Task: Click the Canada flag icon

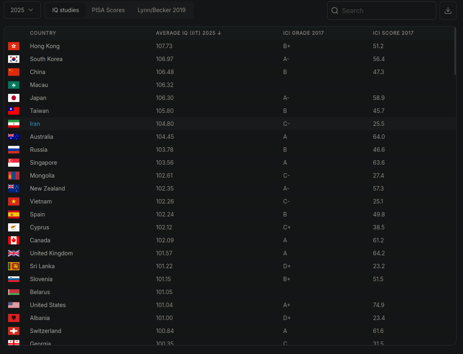Action: [x=14, y=241]
